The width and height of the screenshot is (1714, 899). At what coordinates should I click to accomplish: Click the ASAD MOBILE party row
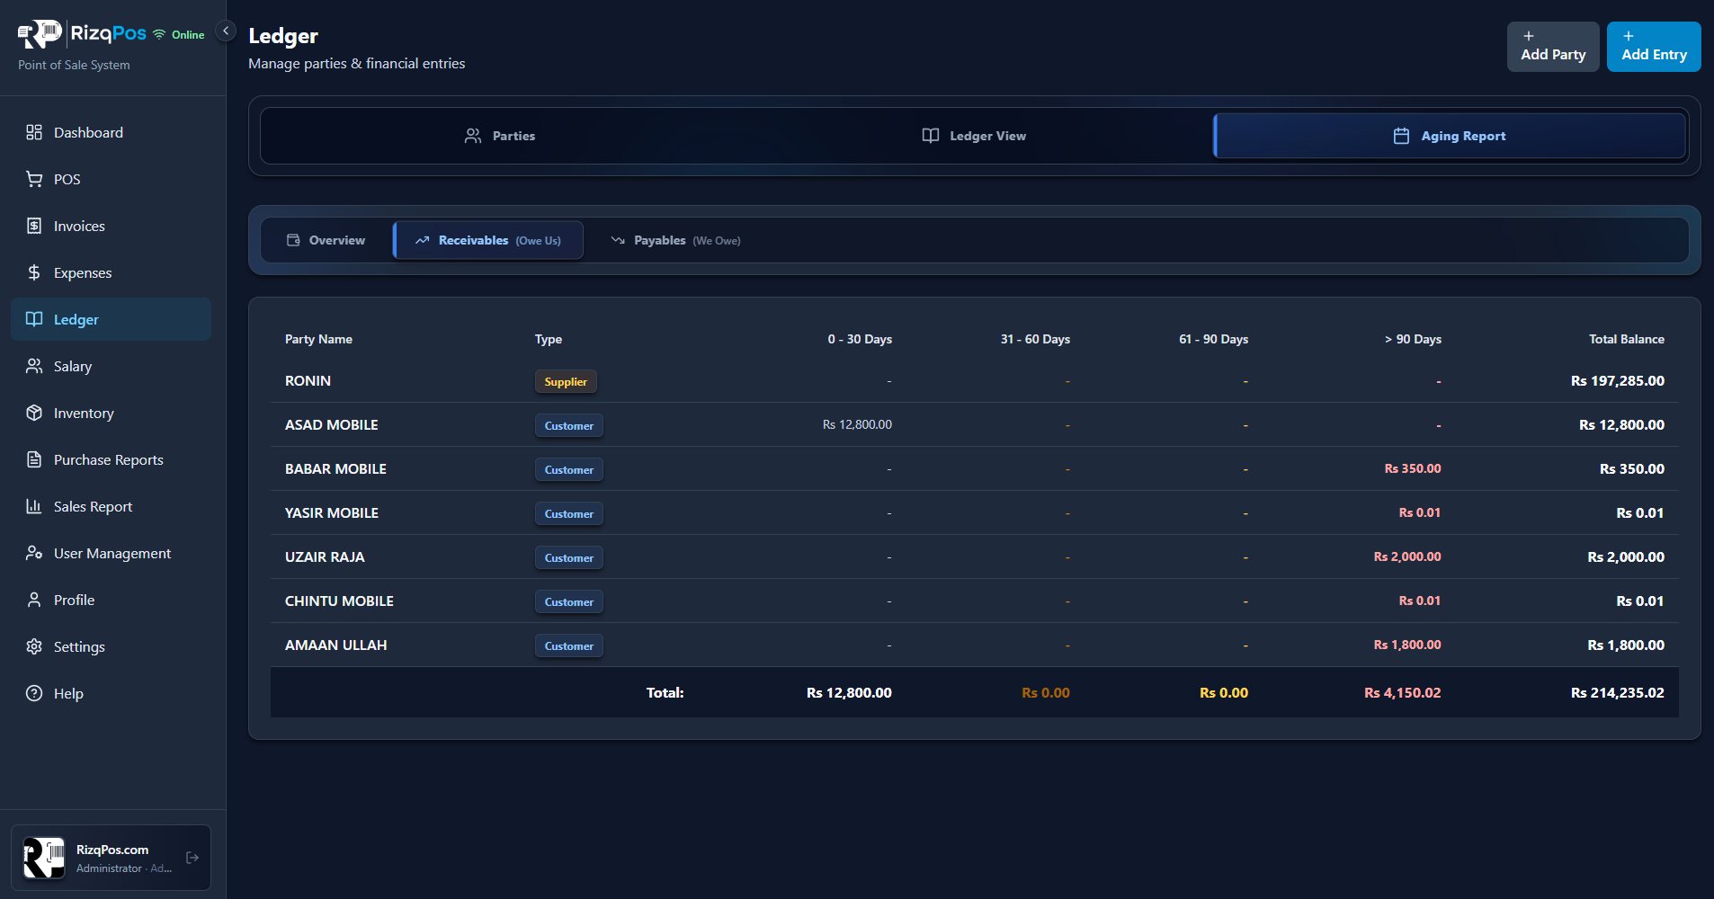[975, 424]
